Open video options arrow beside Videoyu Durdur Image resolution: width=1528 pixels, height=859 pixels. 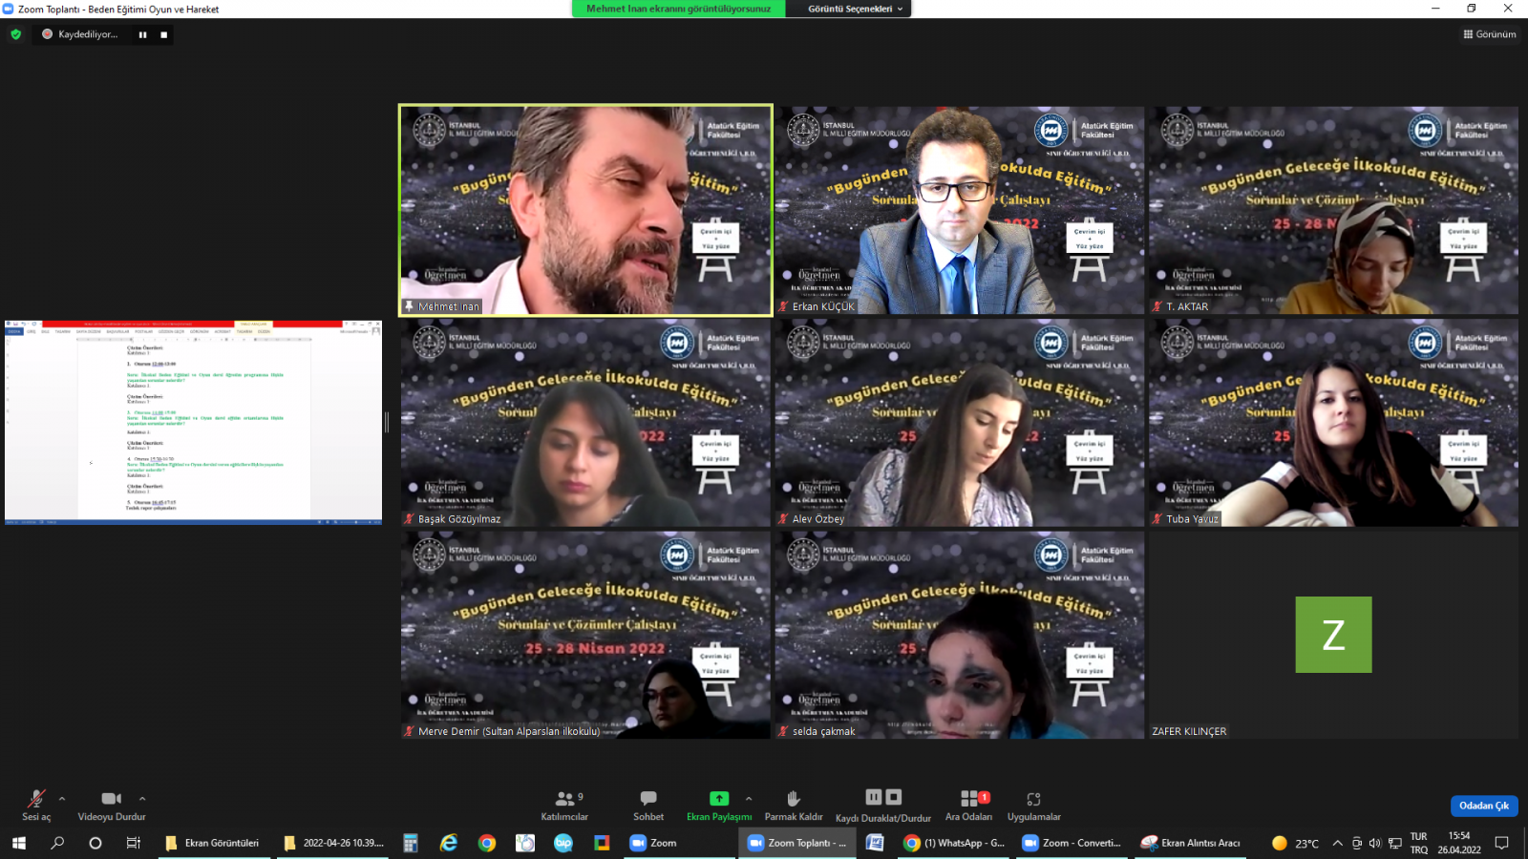[142, 798]
